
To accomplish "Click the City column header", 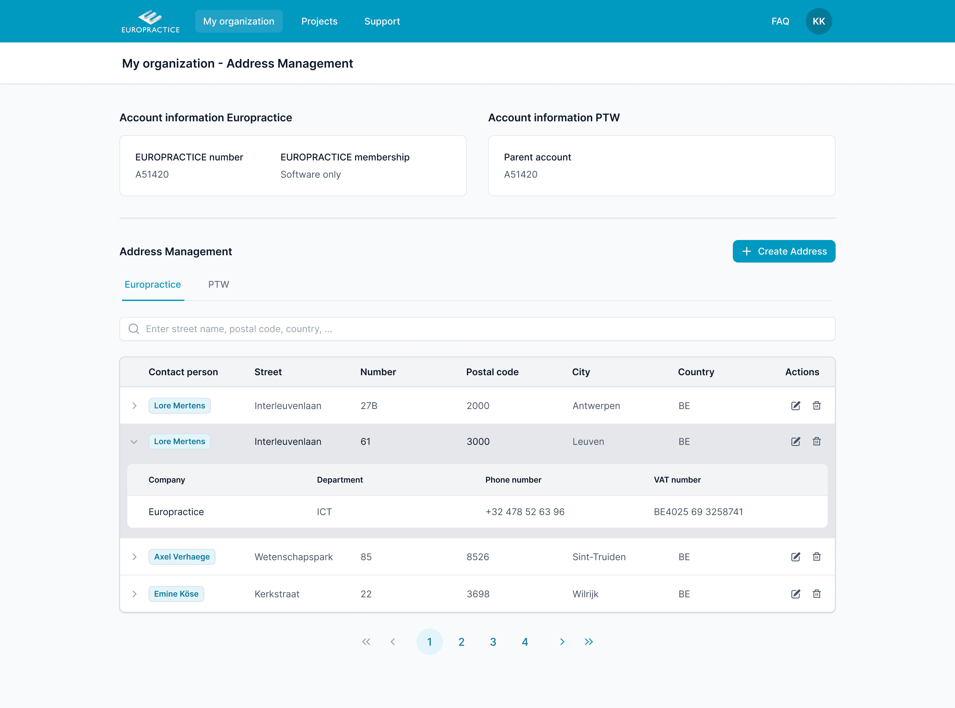I will [581, 372].
